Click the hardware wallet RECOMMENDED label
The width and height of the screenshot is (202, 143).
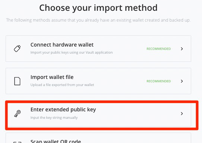coord(159,49)
